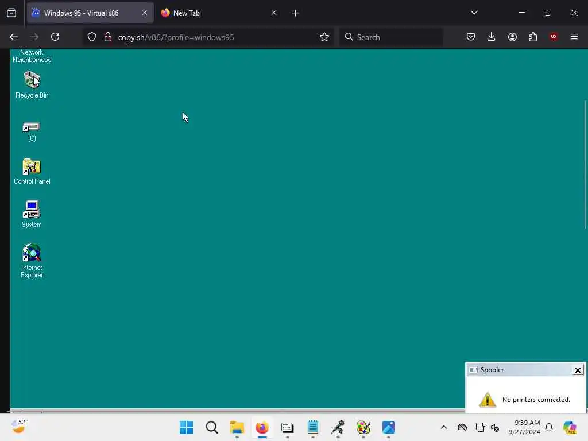Viewport: 588px width, 441px height.
Task: Close the New Tab tab
Action: [274, 13]
